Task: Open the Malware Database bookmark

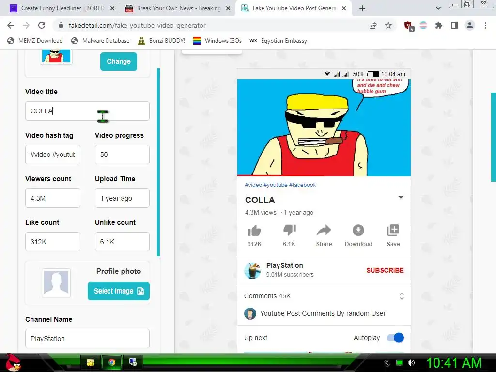Action: (100, 41)
